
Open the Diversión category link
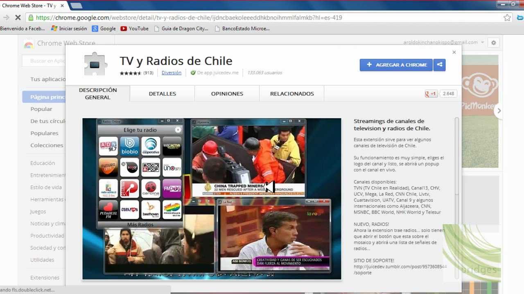coord(172,73)
